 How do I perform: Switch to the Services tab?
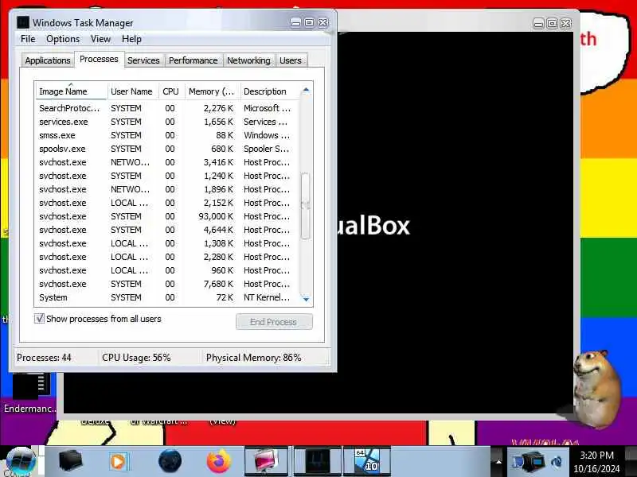143,60
